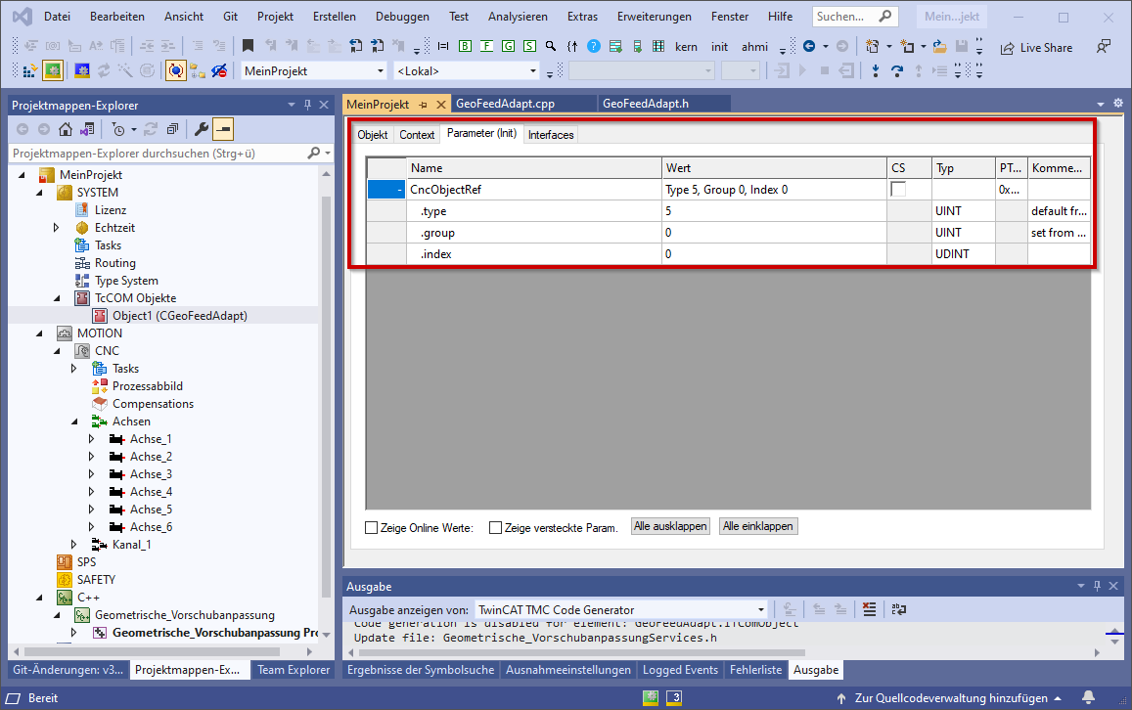Viewport: 1132px width, 710px height.
Task: Click the green F toolbar icon
Action: (486, 46)
